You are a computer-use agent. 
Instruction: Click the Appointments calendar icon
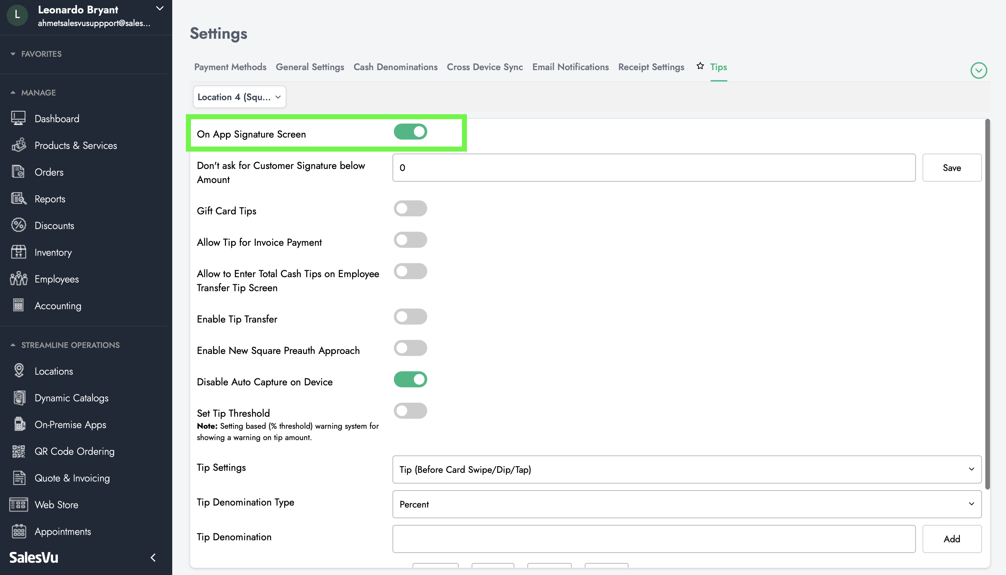[x=18, y=531]
